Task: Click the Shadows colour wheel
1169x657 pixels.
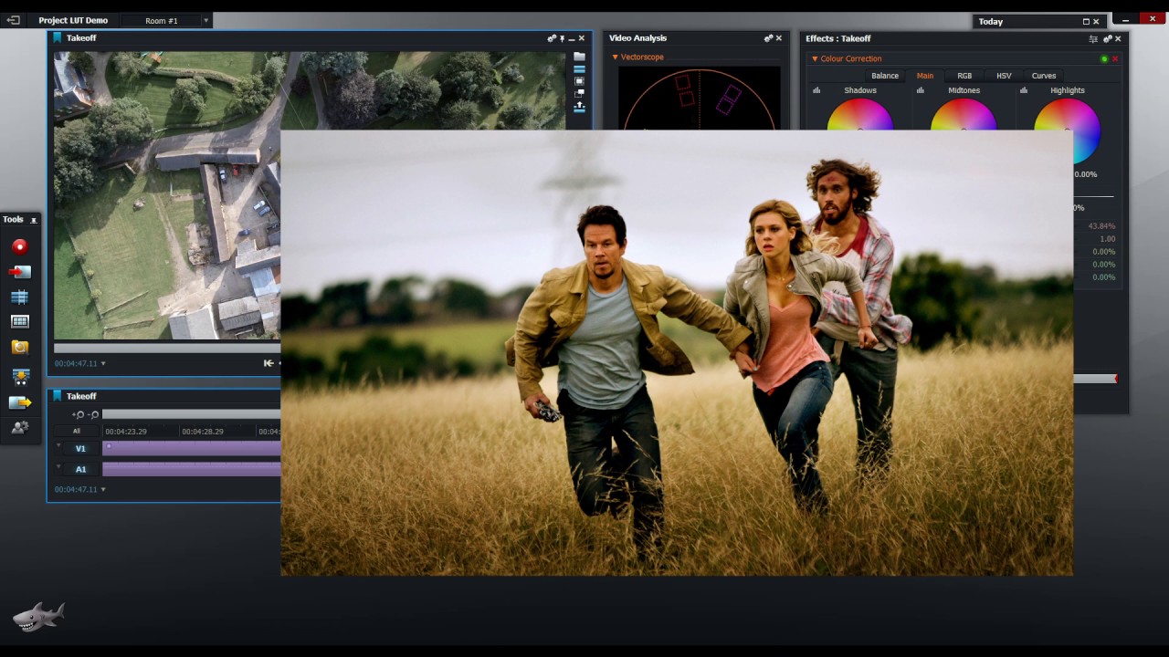Action: [859, 115]
